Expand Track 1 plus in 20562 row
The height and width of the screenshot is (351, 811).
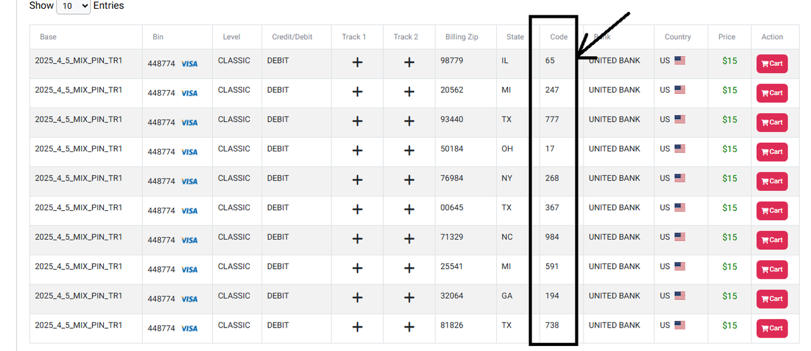click(357, 92)
